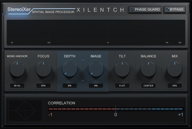The height and width of the screenshot is (129, 192).
Task: Click the +1 correlation scale label
Action: click(180, 115)
